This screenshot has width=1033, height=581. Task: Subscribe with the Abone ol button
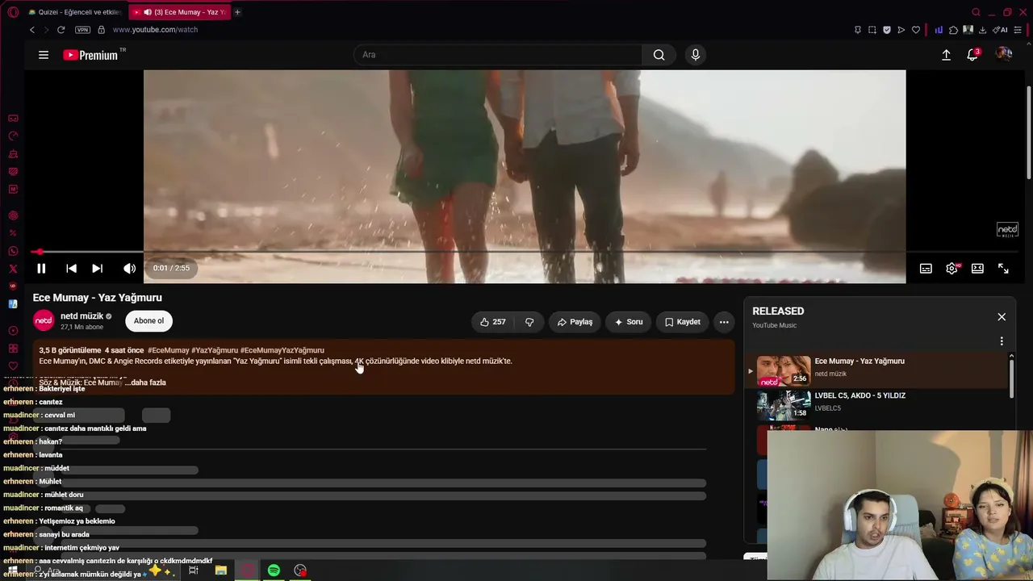pos(148,321)
